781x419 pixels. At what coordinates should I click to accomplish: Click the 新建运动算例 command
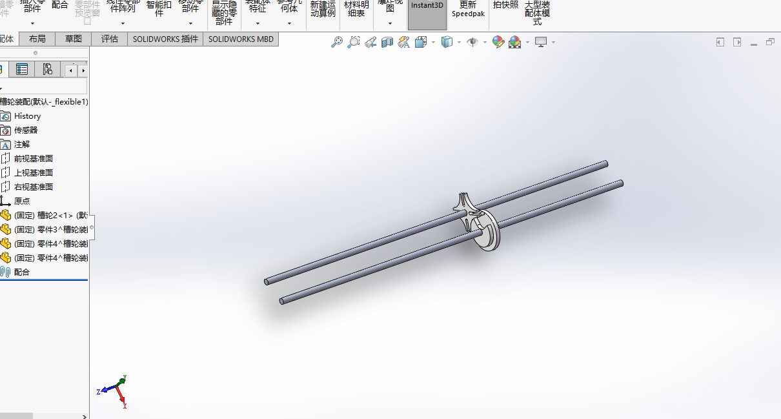323,9
